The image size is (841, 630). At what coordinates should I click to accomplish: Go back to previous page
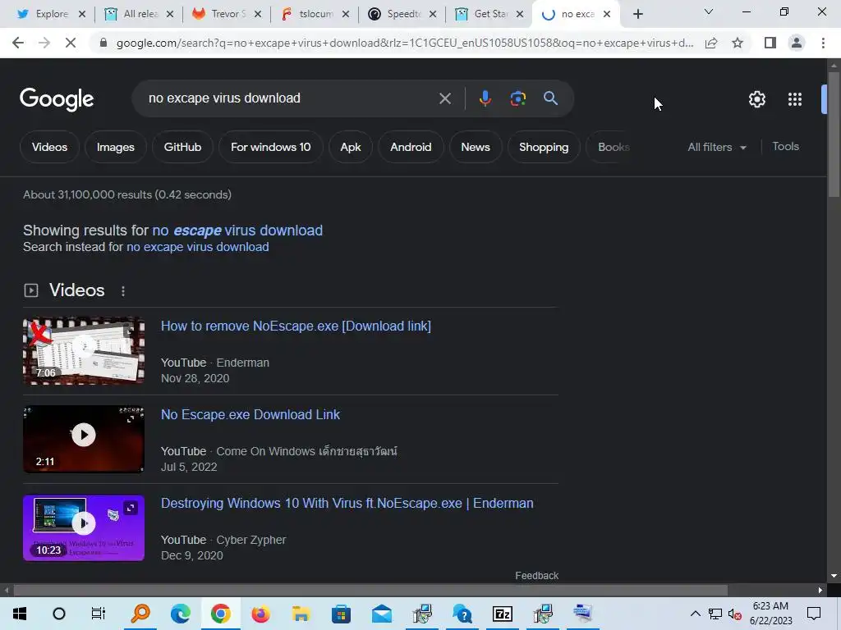pos(18,43)
